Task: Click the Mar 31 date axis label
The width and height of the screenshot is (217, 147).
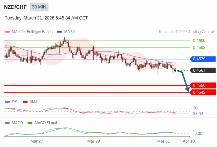Action: click(x=164, y=141)
